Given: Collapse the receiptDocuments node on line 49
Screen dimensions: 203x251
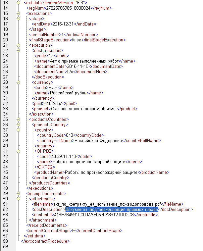Looking at the screenshot, I should [19, 193].
